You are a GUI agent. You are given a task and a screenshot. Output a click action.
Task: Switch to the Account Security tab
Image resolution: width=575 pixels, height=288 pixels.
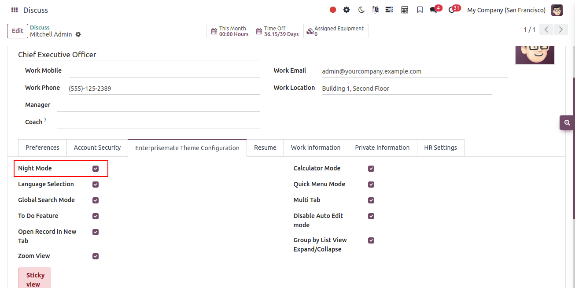97,148
